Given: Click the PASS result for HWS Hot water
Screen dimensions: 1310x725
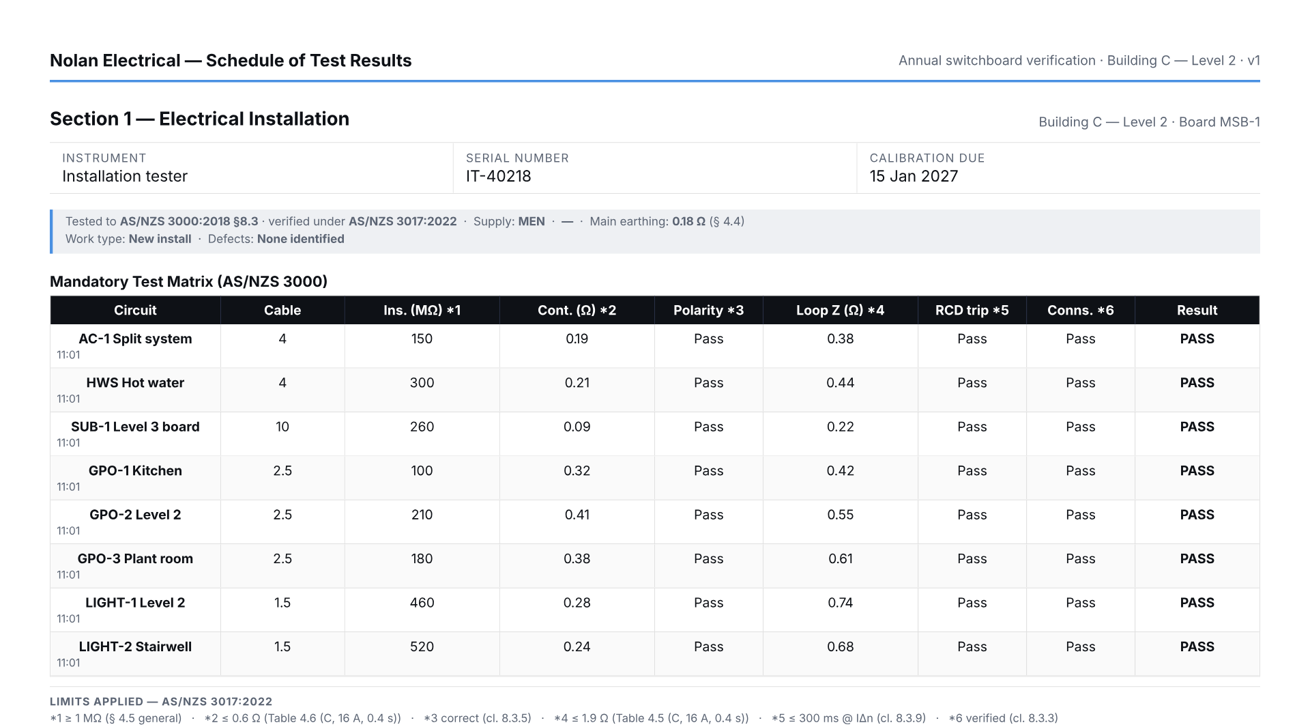Looking at the screenshot, I should 1197,383.
